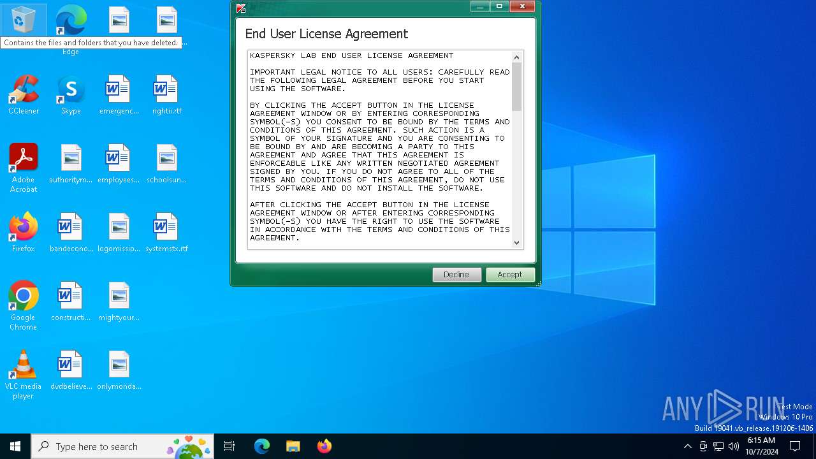
Task: Select the Recycle Bin desktop icon
Action: [23, 20]
